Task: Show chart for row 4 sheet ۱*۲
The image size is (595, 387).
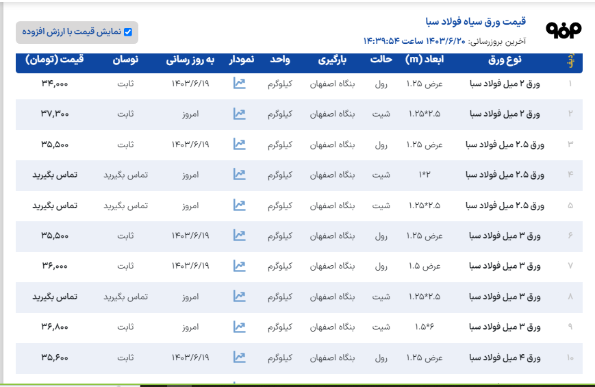Action: click(x=239, y=175)
